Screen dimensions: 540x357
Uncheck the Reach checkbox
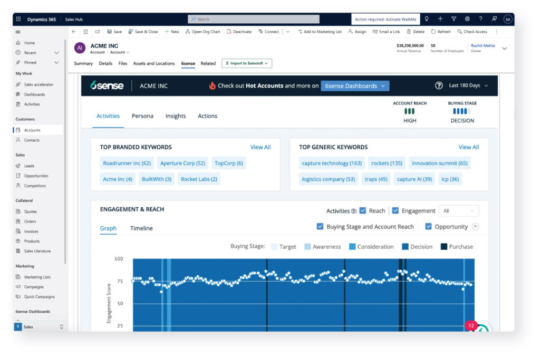(363, 211)
